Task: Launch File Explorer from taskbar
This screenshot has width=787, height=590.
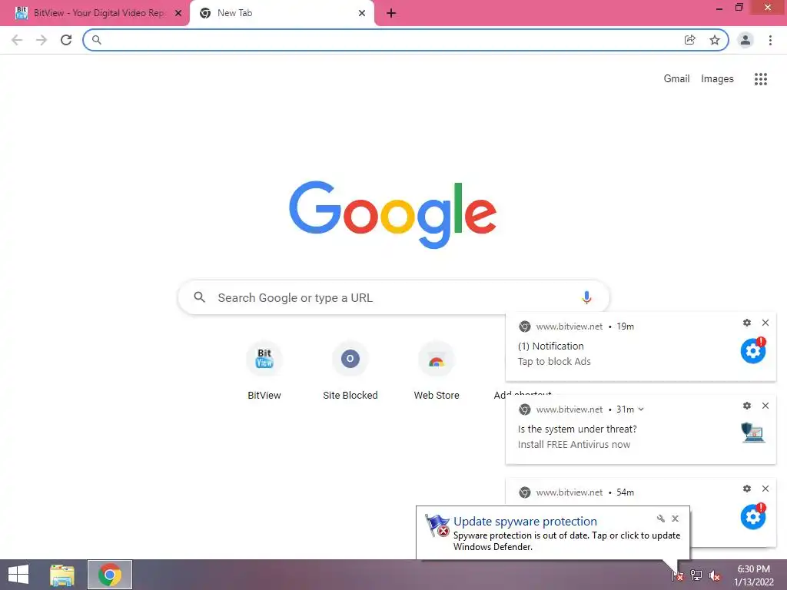Action: [x=62, y=575]
